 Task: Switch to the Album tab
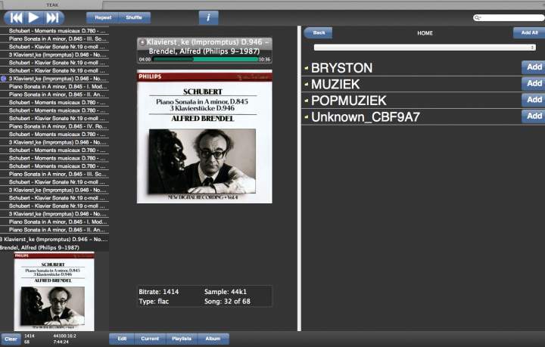pyautogui.click(x=213, y=339)
